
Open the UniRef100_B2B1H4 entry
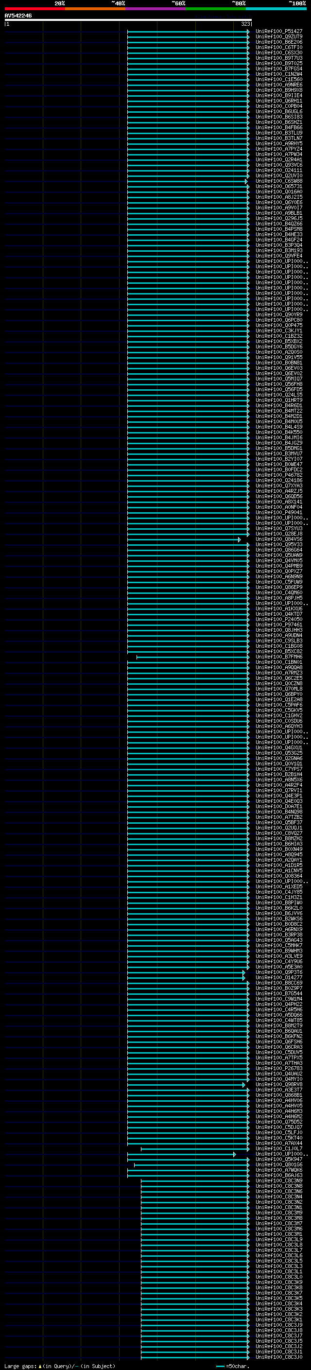click(278, 775)
